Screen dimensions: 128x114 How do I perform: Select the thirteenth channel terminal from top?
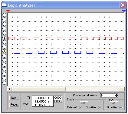[x=4, y=69]
